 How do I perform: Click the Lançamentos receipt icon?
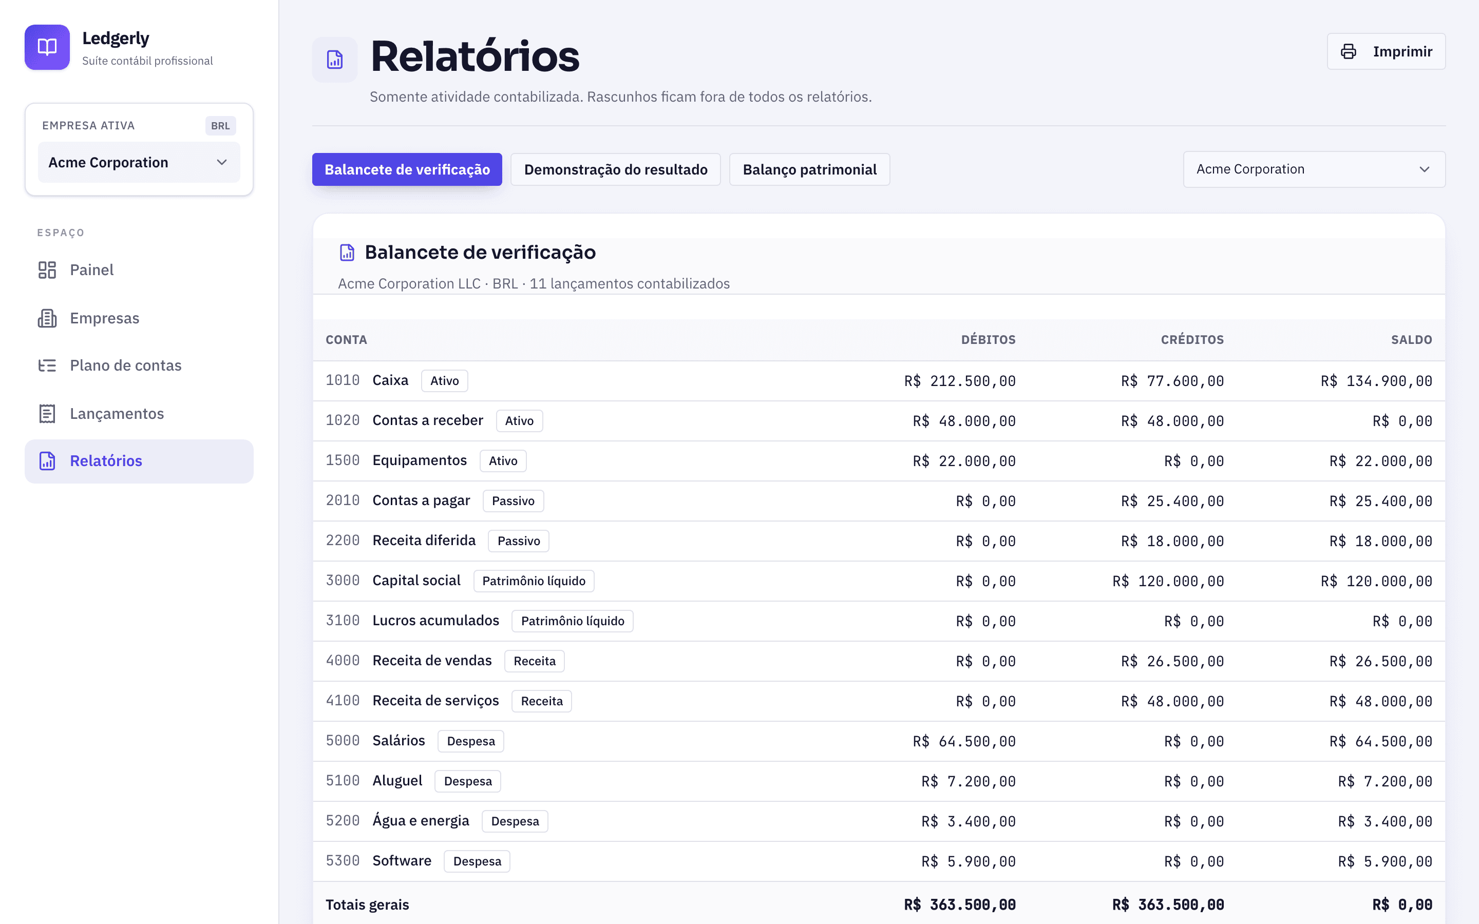47,414
